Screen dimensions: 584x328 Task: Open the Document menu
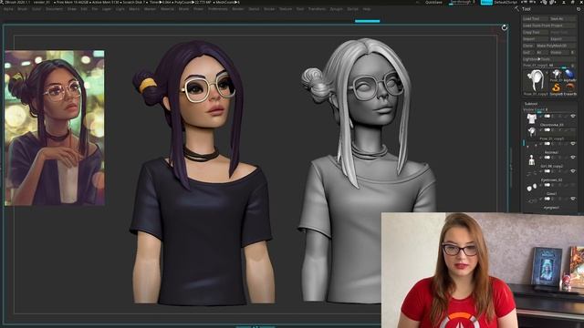(x=55, y=9)
